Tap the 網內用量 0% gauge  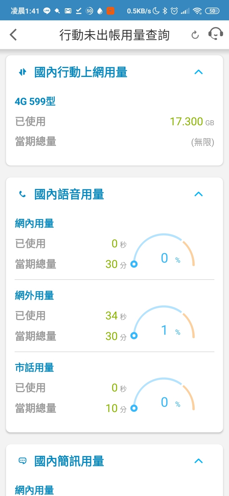164,251
